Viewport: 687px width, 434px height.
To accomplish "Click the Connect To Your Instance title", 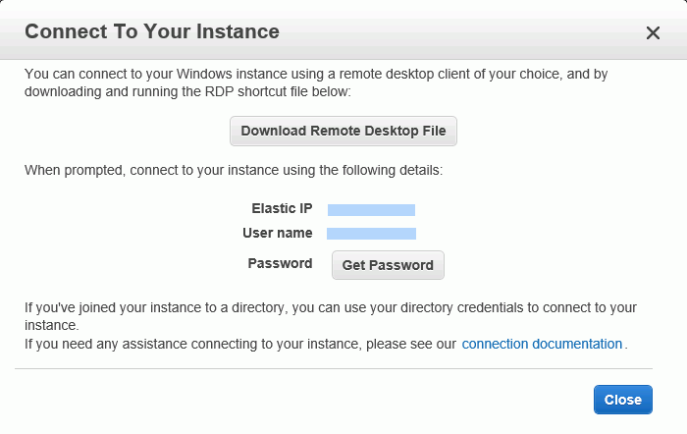I will tap(151, 31).
